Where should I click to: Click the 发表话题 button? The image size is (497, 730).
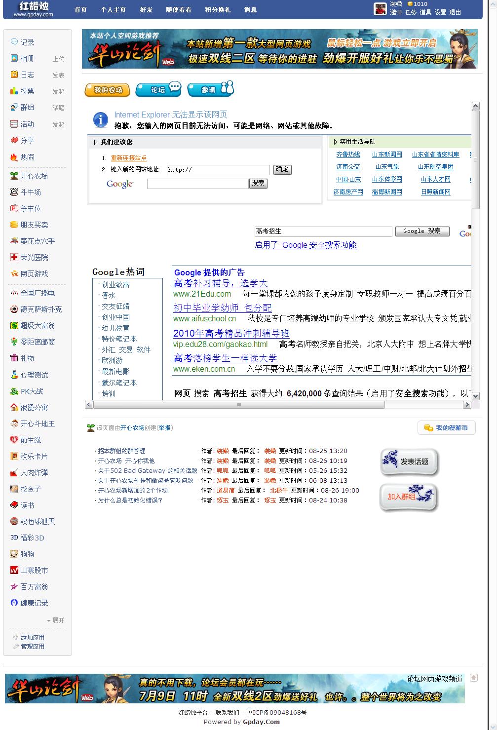coord(409,462)
